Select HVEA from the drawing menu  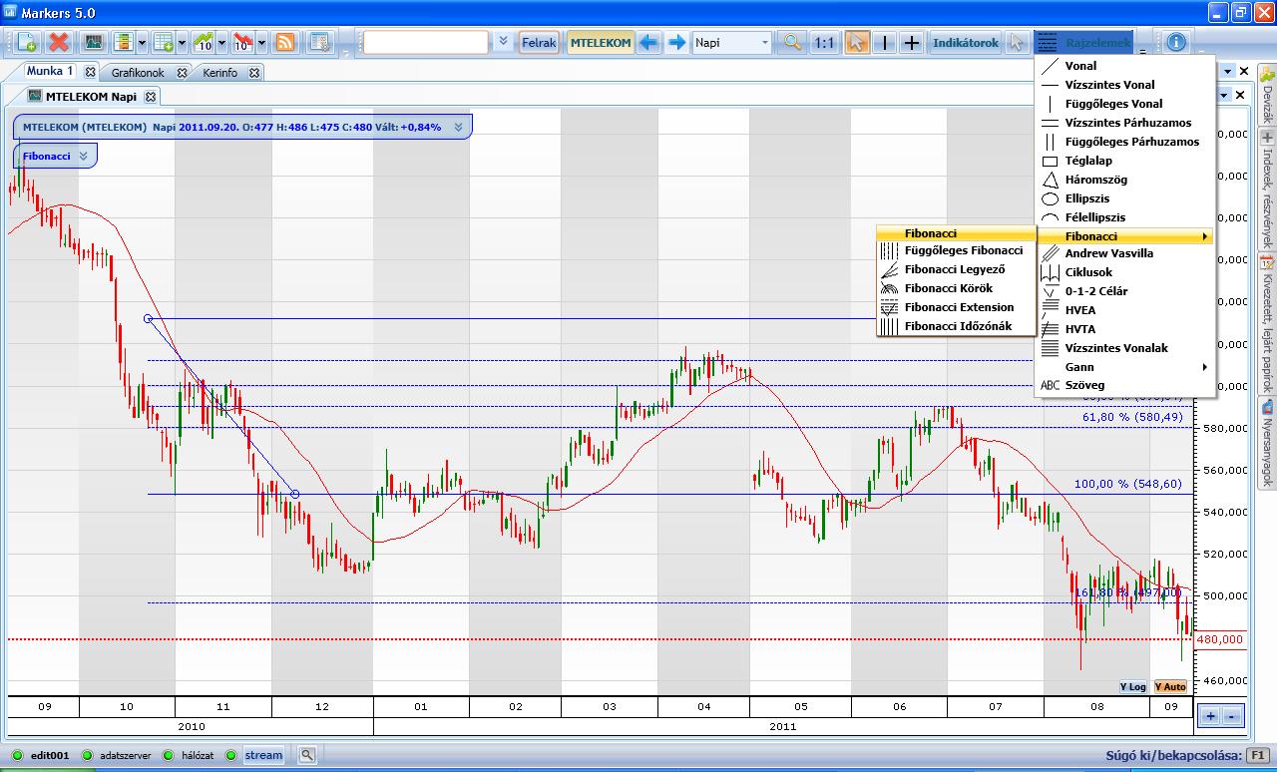pyautogui.click(x=1125, y=310)
